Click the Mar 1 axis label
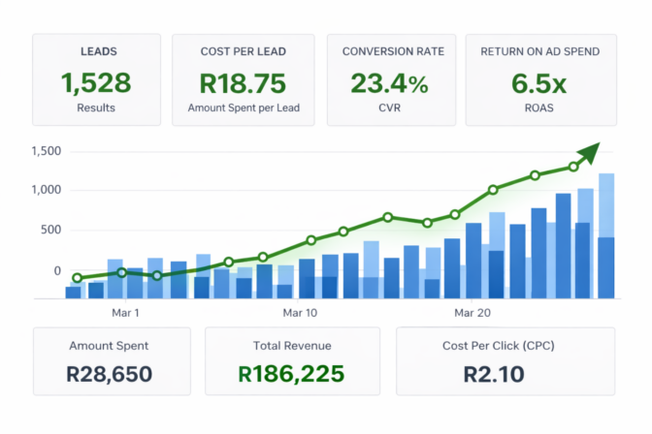The height and width of the screenshot is (434, 652). [125, 313]
